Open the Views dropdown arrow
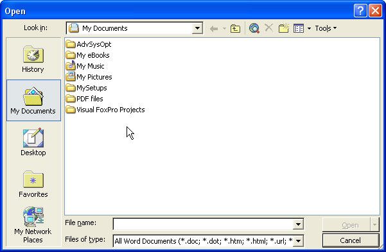This screenshot has height=252, width=386. point(309,28)
